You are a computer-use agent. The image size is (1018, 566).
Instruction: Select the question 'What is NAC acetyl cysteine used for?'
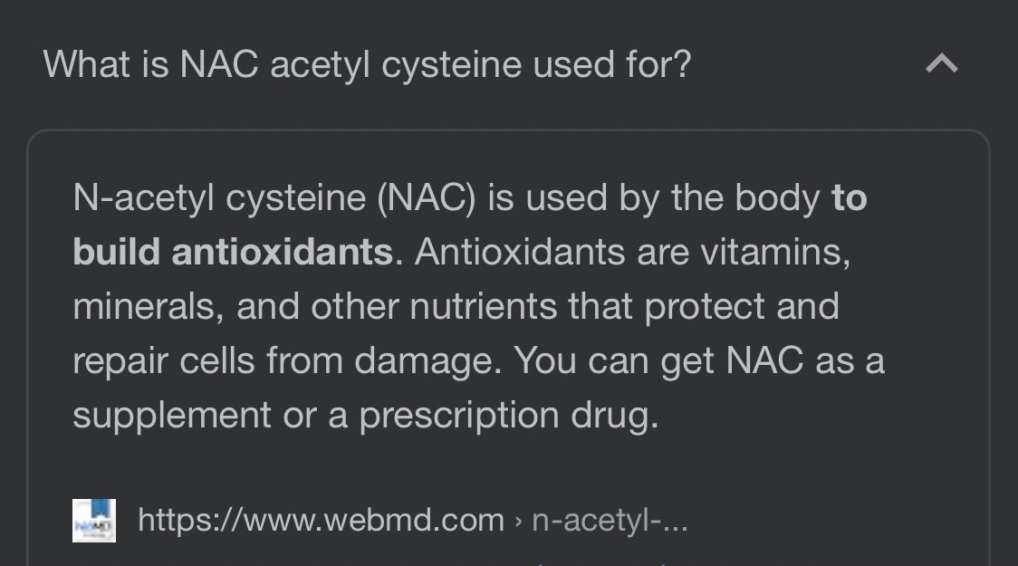[x=367, y=64]
